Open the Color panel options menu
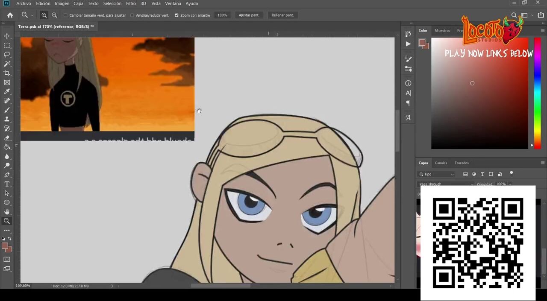Viewport: 547px width, 301px height. point(543,30)
